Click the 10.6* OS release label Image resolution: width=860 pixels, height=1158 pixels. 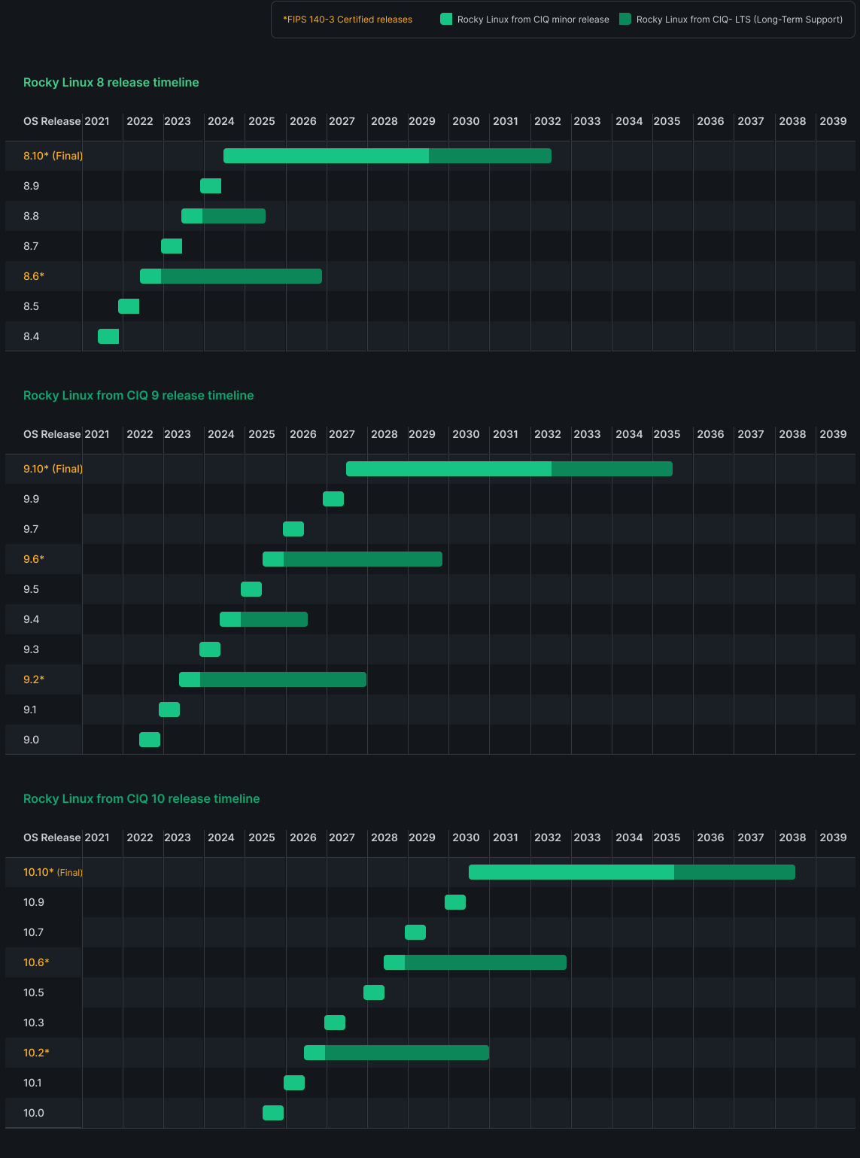pyautogui.click(x=36, y=962)
